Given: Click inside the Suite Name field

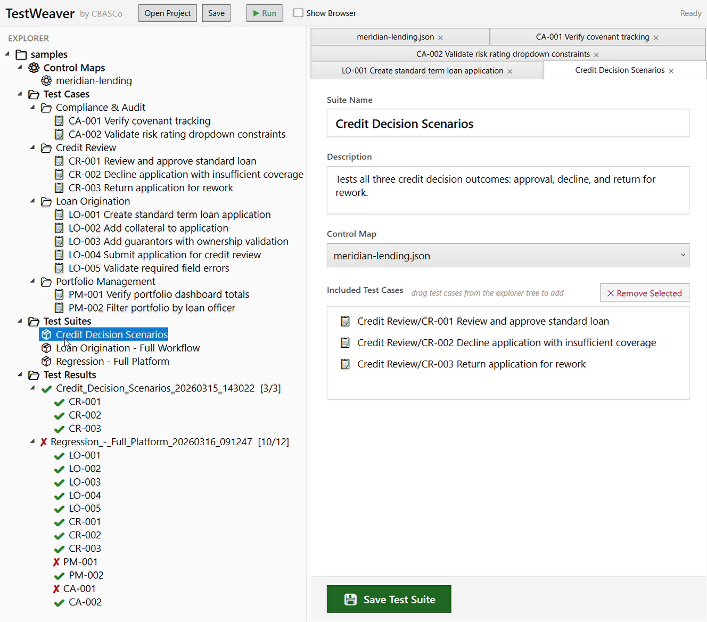Looking at the screenshot, I should 507,123.
